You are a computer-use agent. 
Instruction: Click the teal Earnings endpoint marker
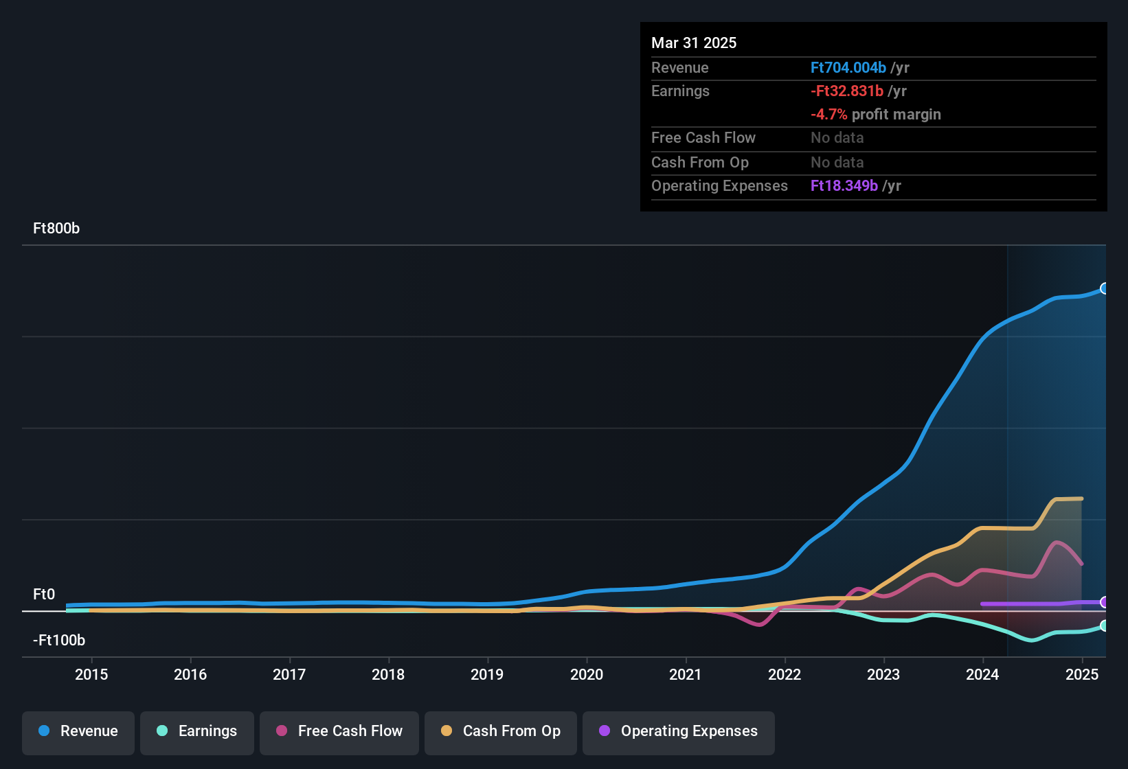coord(1104,625)
